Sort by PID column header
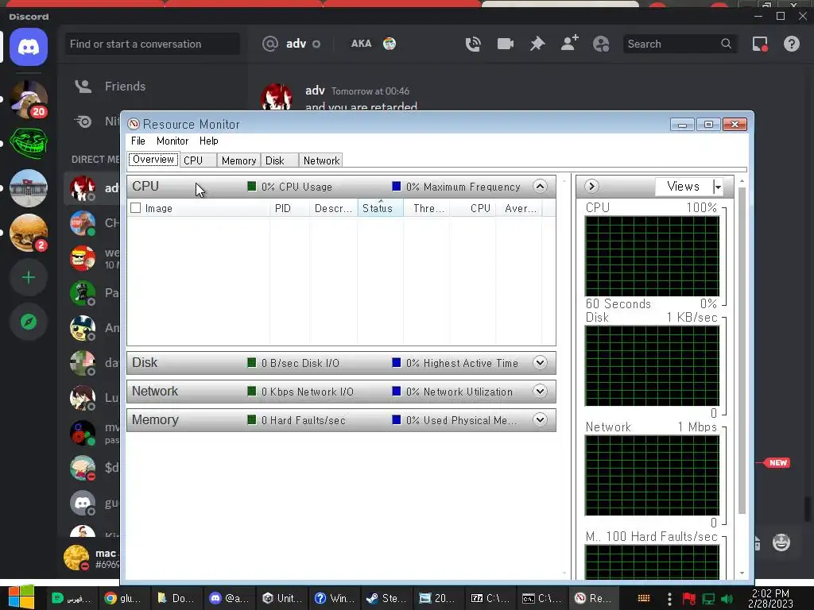This screenshot has width=814, height=610. click(289, 208)
